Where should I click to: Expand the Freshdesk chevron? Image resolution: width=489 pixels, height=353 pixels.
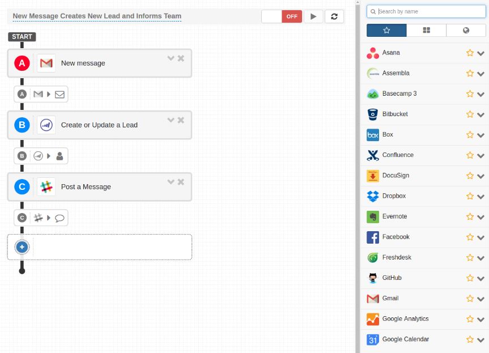coord(481,258)
